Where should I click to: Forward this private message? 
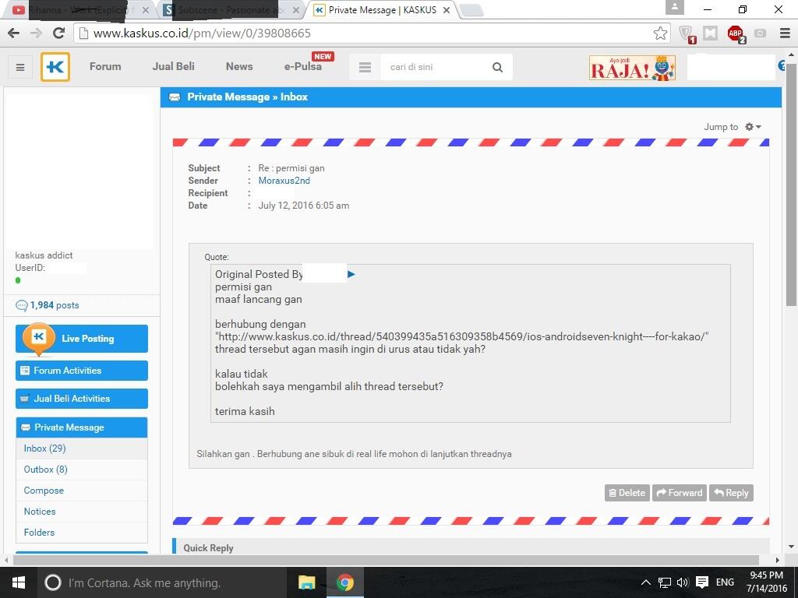tap(680, 493)
